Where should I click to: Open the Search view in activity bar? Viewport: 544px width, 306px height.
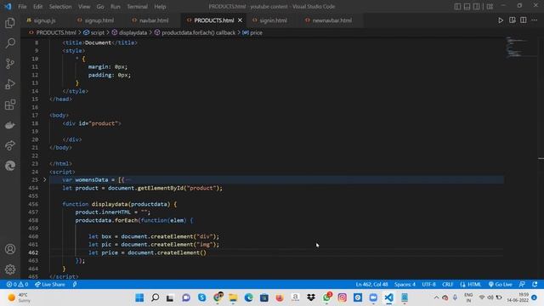[10, 43]
